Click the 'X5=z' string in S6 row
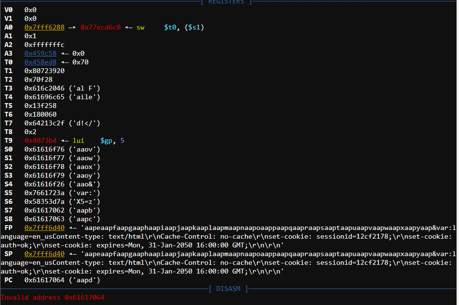This screenshot has height=305, width=459. pyautogui.click(x=85, y=202)
